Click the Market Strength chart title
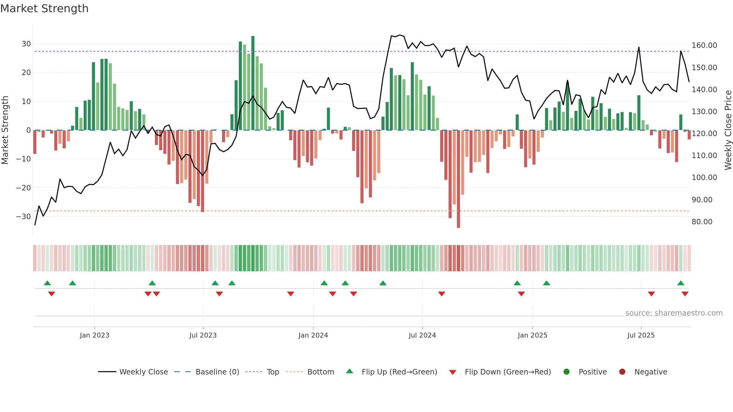The image size is (733, 412). coord(45,9)
